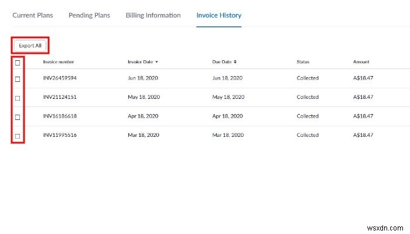Enable the checkbox for INV11995516
Screen dimensions: 410x234
18,136
